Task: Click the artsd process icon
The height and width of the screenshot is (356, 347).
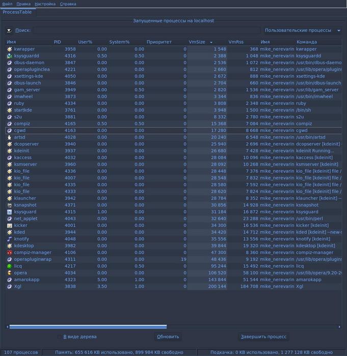Action: click(9, 138)
